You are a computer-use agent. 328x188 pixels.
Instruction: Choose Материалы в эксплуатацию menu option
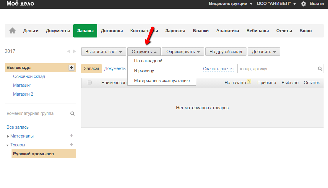[162, 80]
